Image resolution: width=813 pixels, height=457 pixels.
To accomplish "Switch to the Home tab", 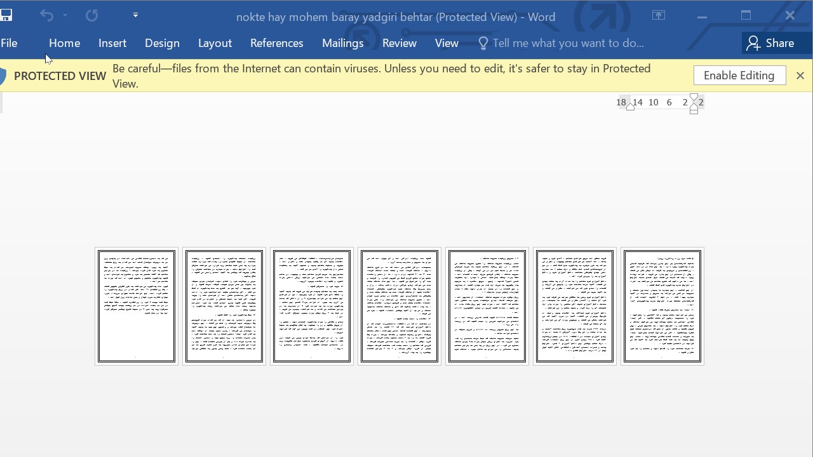I will coord(64,43).
